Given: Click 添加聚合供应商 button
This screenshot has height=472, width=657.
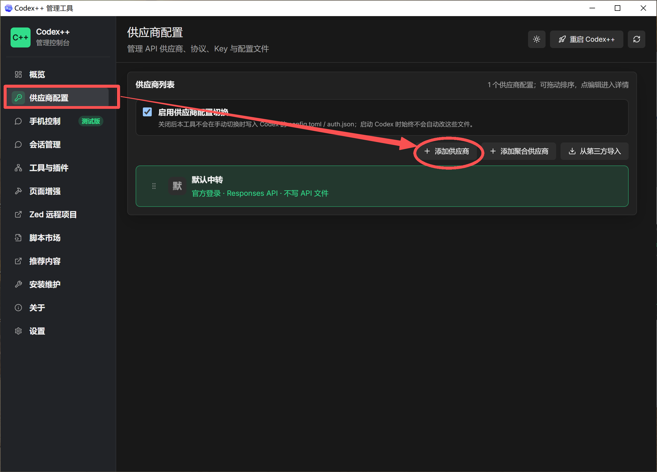Looking at the screenshot, I should click(x=519, y=151).
